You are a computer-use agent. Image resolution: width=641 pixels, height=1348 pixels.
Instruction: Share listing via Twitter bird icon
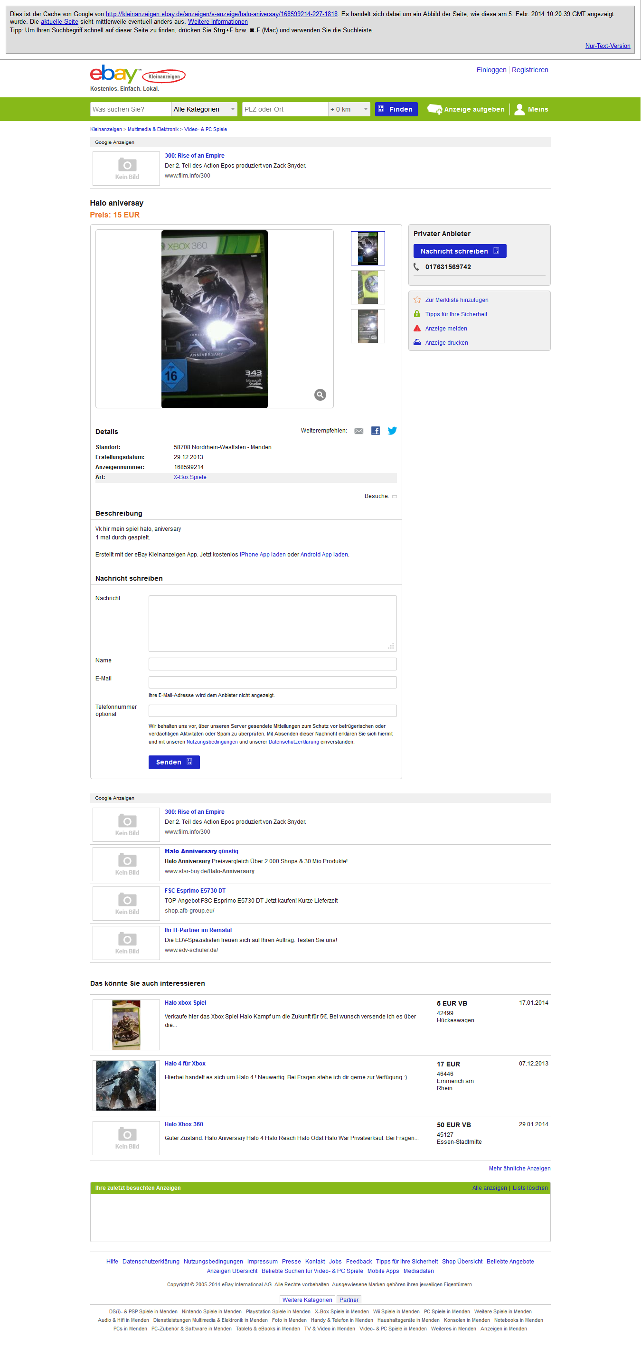pos(392,431)
